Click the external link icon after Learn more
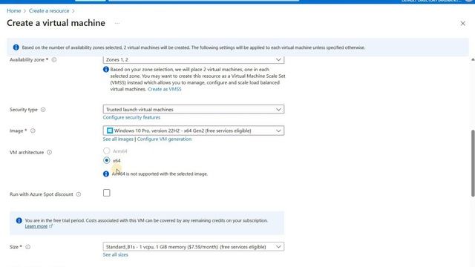 click(50, 225)
